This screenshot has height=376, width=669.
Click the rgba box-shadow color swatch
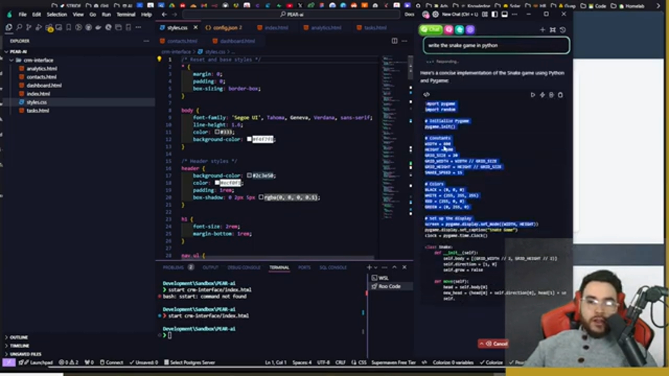click(x=261, y=198)
